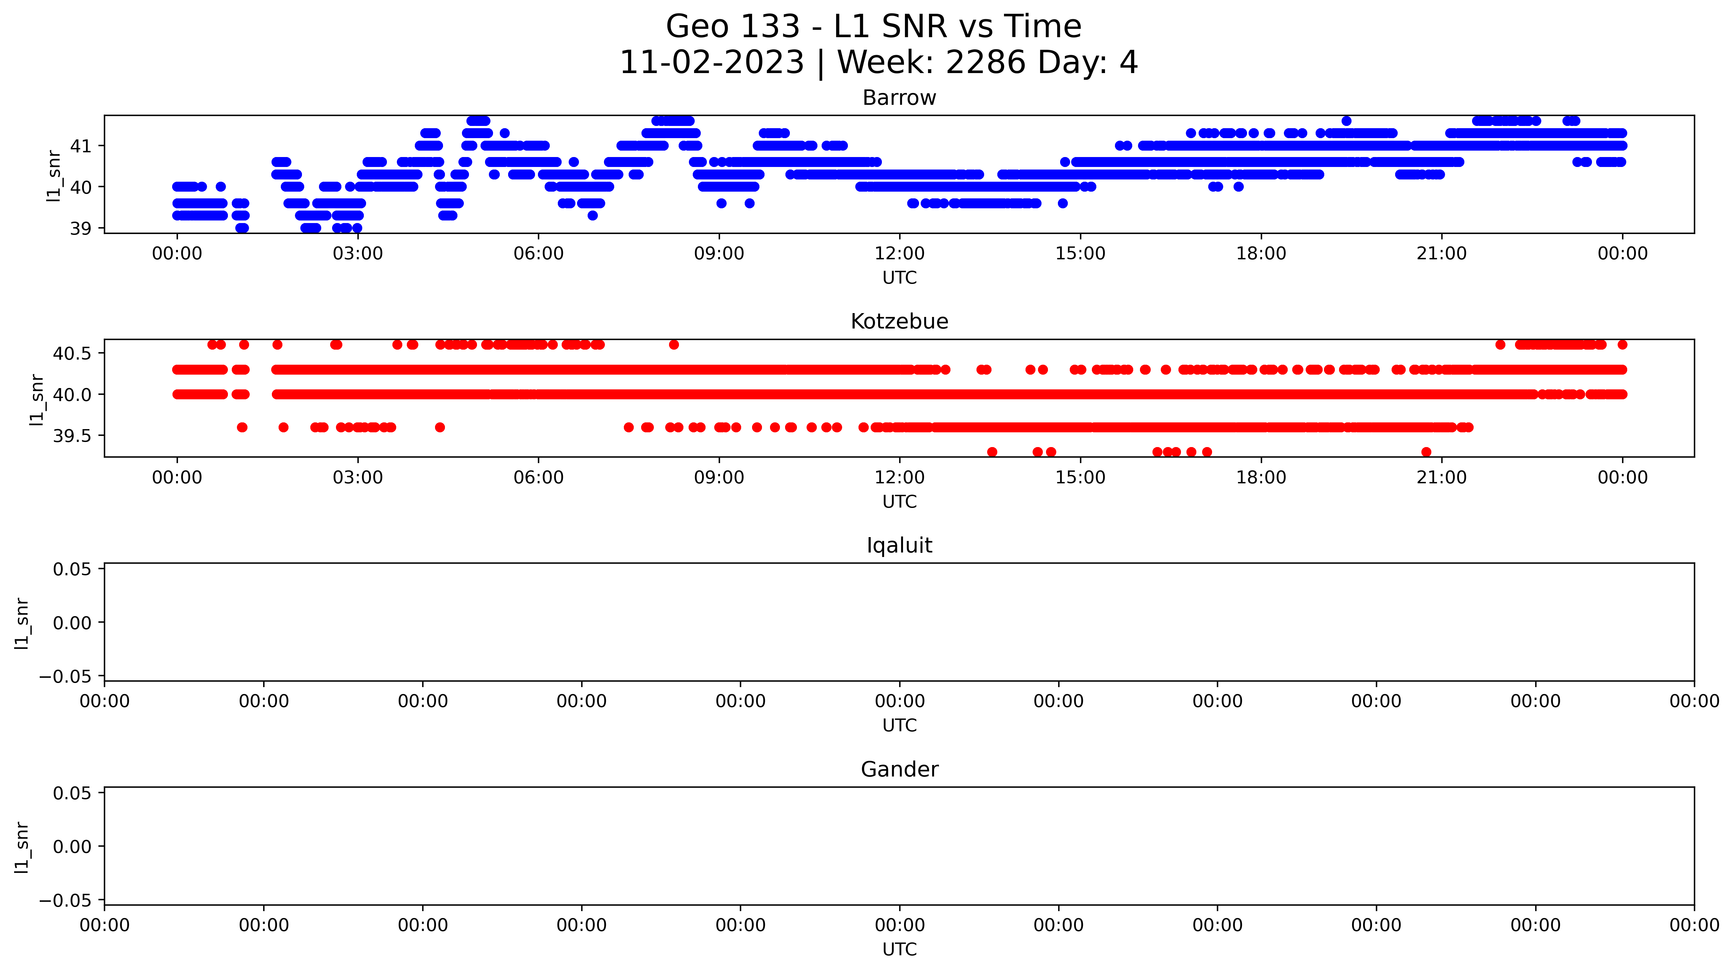
Task: Click the 39 y-tick on the Barrow plot
Action: coord(81,229)
